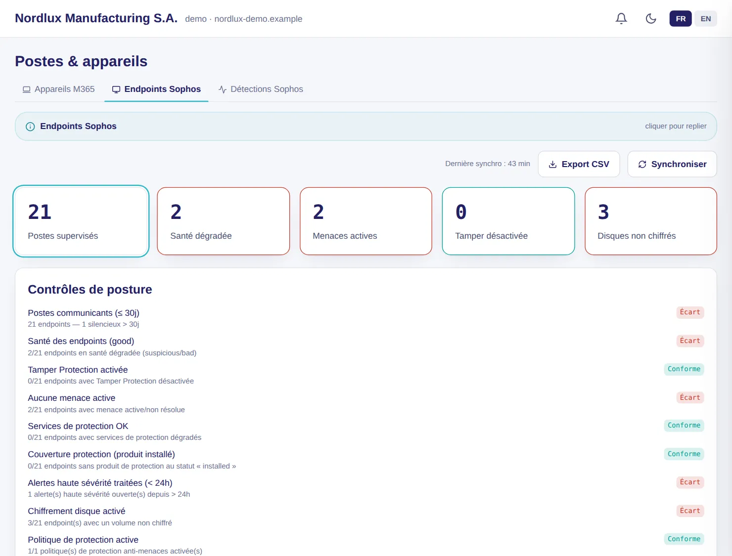Click '2/21 endpoints en santé dégradée' description
732x556 pixels.
(x=112, y=353)
